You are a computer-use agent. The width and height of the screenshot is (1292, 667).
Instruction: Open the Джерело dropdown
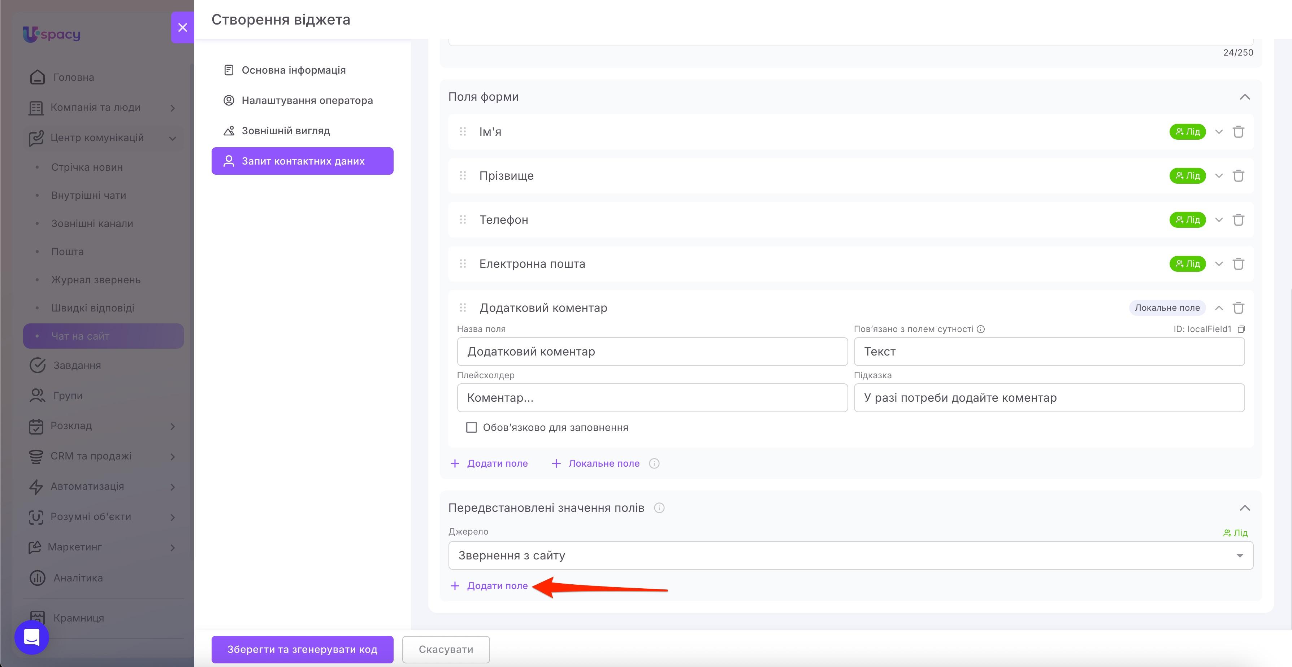coord(851,556)
